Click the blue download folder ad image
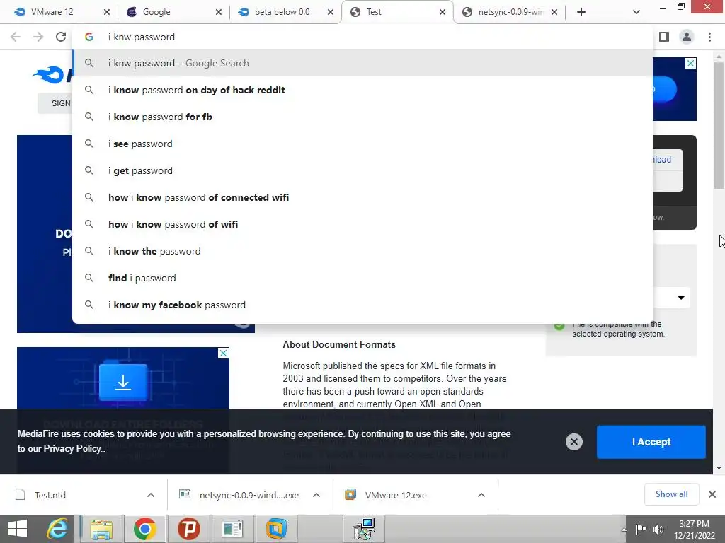 pyautogui.click(x=123, y=381)
